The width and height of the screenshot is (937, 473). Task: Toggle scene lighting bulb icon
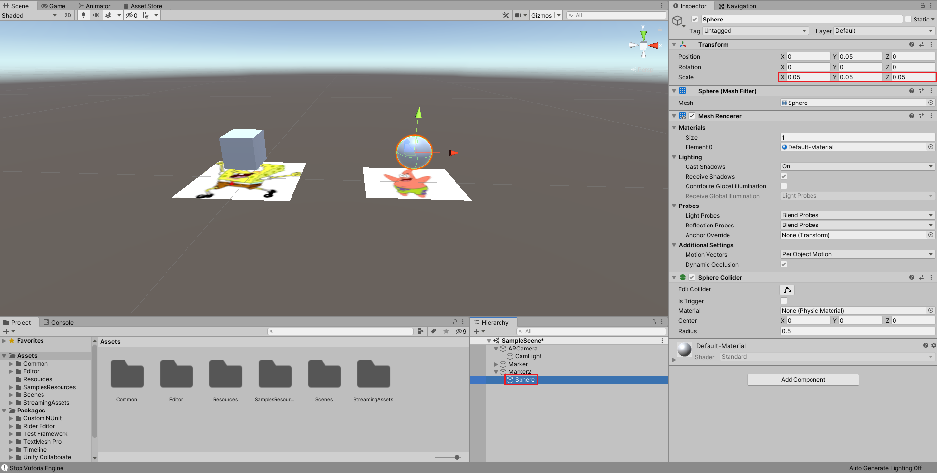click(x=83, y=15)
